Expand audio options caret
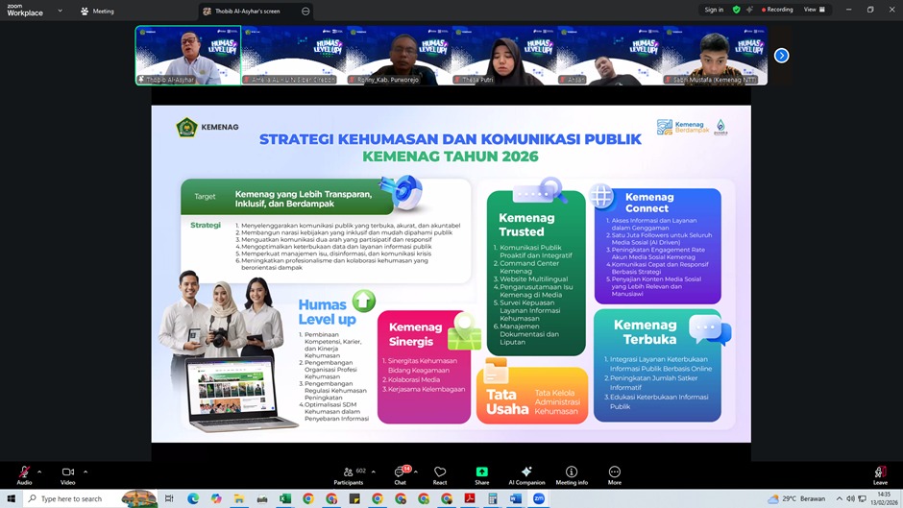This screenshot has width=903, height=508. pos(39,472)
